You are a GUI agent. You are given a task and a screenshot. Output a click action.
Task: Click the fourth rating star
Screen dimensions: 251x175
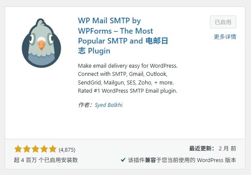click(44, 149)
